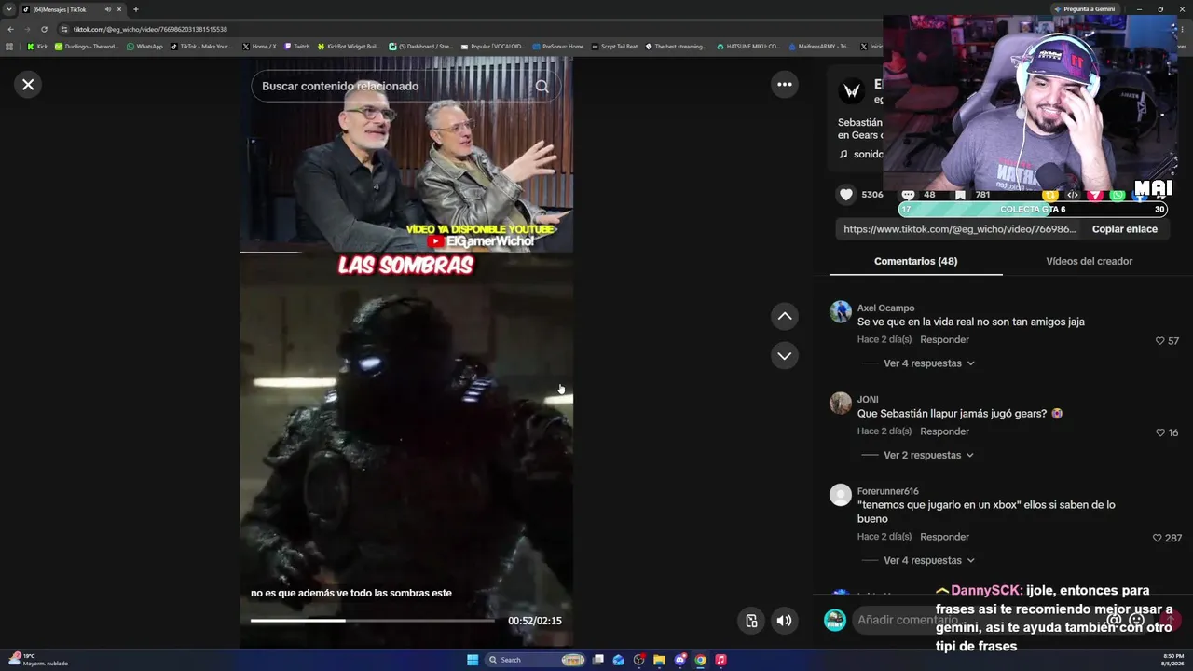The image size is (1193, 671).
Task: Like Axel Ocampo's comment
Action: pyautogui.click(x=1160, y=341)
